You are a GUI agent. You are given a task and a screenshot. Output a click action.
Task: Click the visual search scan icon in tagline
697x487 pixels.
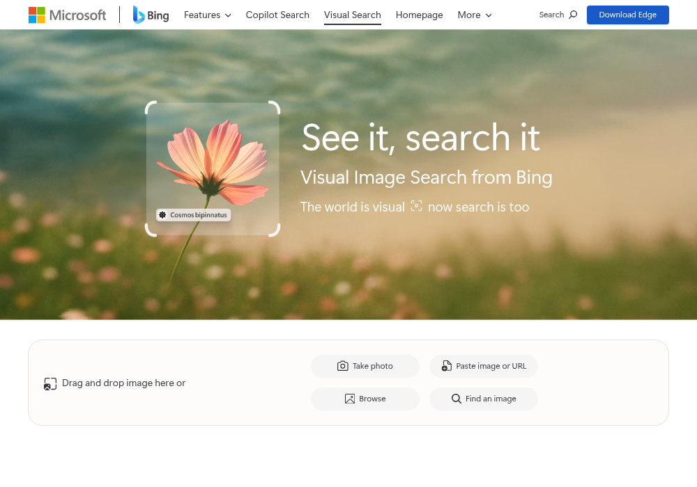[417, 206]
